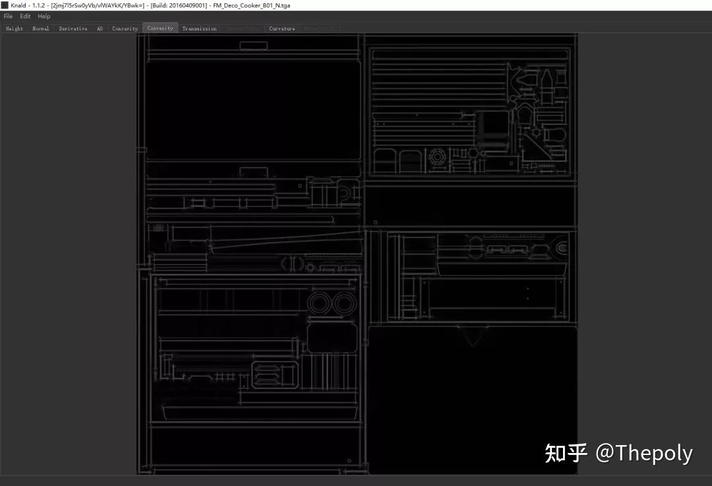Viewport: 712px width, 486px height.
Task: Open the Edit menu
Action: (x=24, y=16)
